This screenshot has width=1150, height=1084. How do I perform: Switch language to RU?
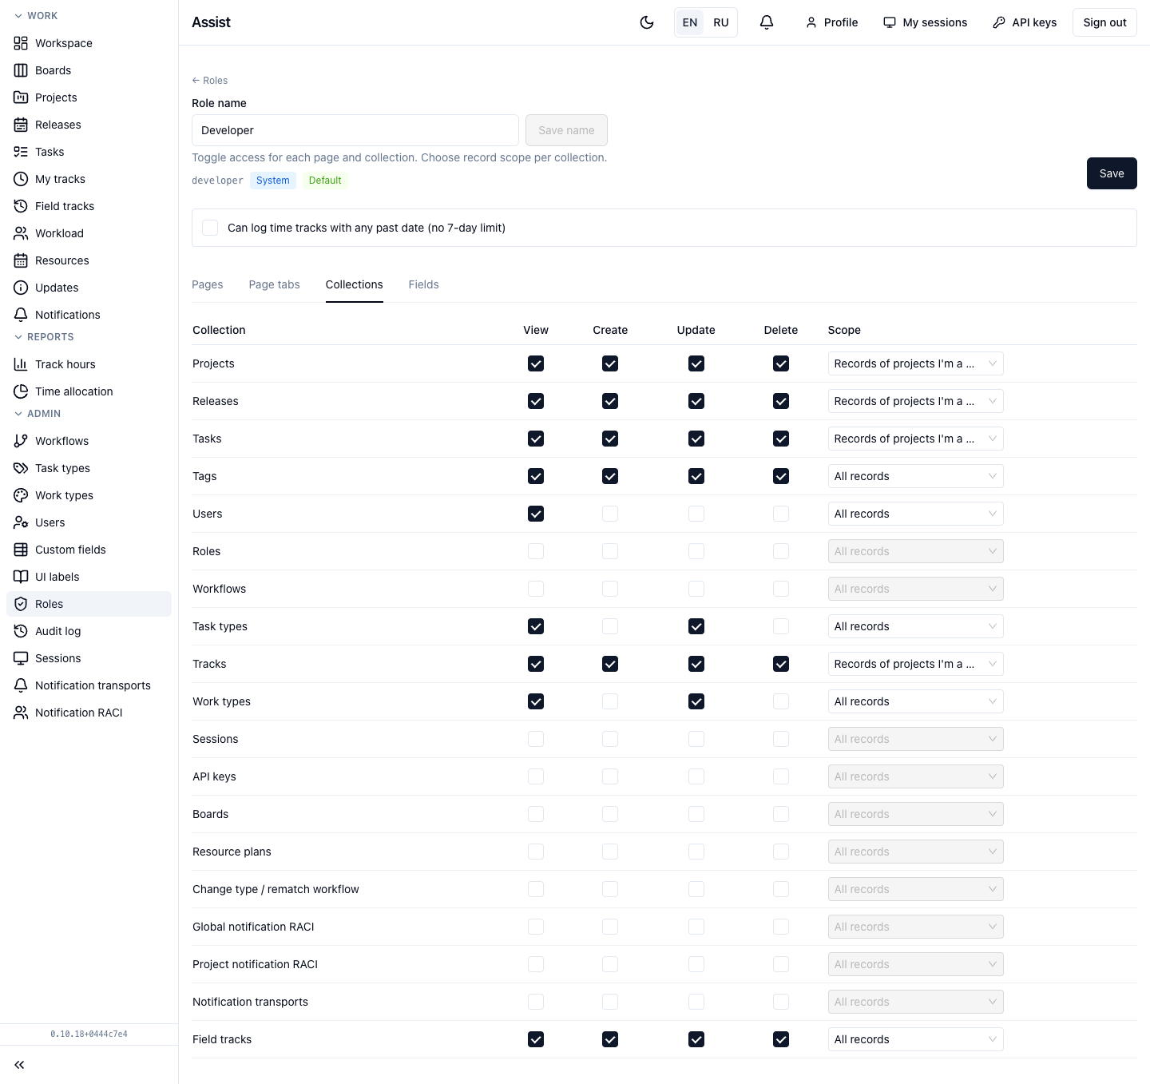pyautogui.click(x=721, y=22)
